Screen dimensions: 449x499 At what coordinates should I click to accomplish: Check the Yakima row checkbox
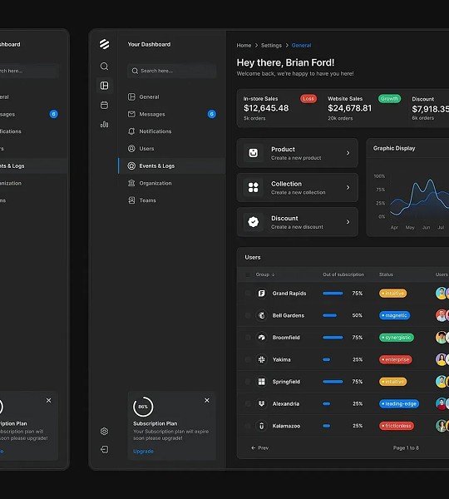click(248, 359)
